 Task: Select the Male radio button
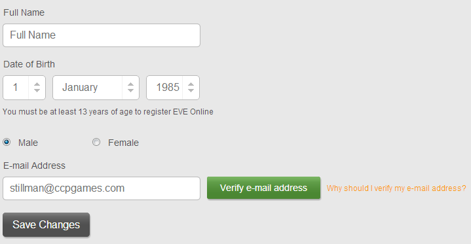click(x=7, y=142)
